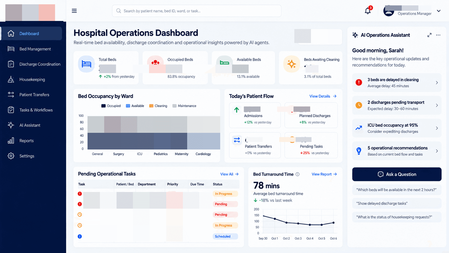Viewport: 449px width, 253px height.
Task: Toggle the Occupied legend swatch
Action: pos(103,106)
